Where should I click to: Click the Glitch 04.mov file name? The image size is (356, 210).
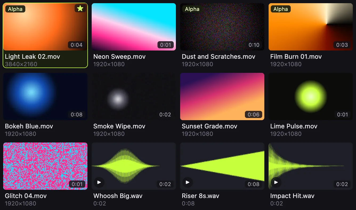point(26,196)
